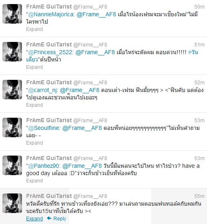207x224 pixels.
Task: Open the avatar on the 51m tweet
Action: coord(12,52)
